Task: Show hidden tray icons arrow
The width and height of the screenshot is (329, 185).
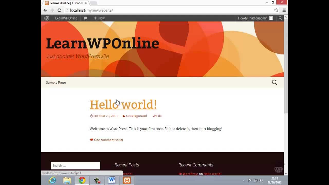Action: [x=244, y=180]
